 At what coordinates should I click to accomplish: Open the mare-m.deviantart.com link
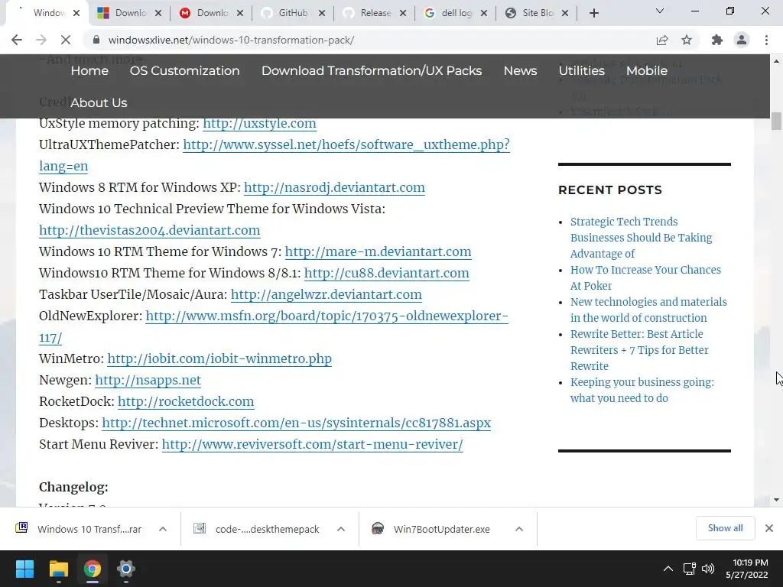tap(378, 252)
